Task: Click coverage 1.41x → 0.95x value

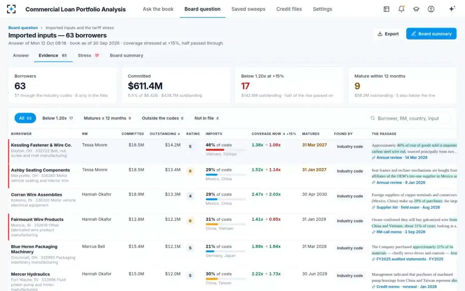Action: click(x=266, y=220)
